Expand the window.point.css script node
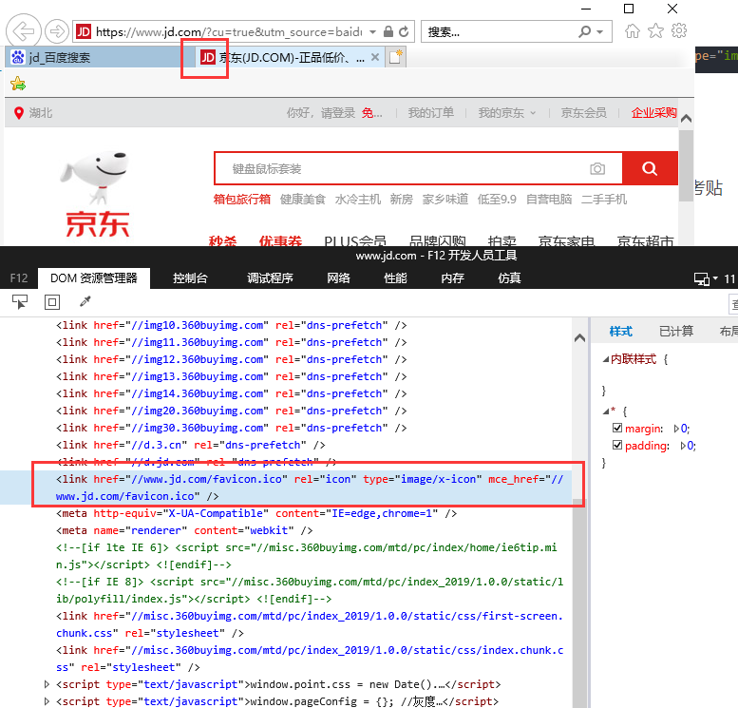This screenshot has height=708, width=738. [47, 683]
